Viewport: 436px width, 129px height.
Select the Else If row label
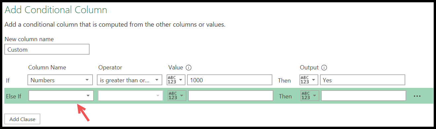[x=14, y=96]
